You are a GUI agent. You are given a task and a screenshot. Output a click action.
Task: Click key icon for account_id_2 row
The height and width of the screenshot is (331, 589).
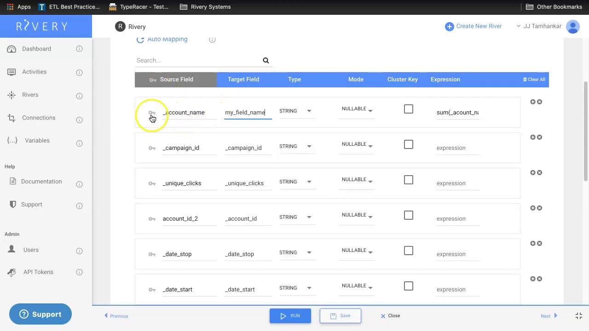(152, 219)
